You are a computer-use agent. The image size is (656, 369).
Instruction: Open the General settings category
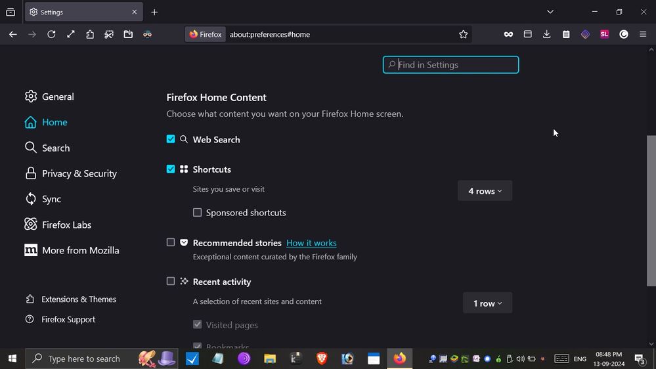coord(49,97)
